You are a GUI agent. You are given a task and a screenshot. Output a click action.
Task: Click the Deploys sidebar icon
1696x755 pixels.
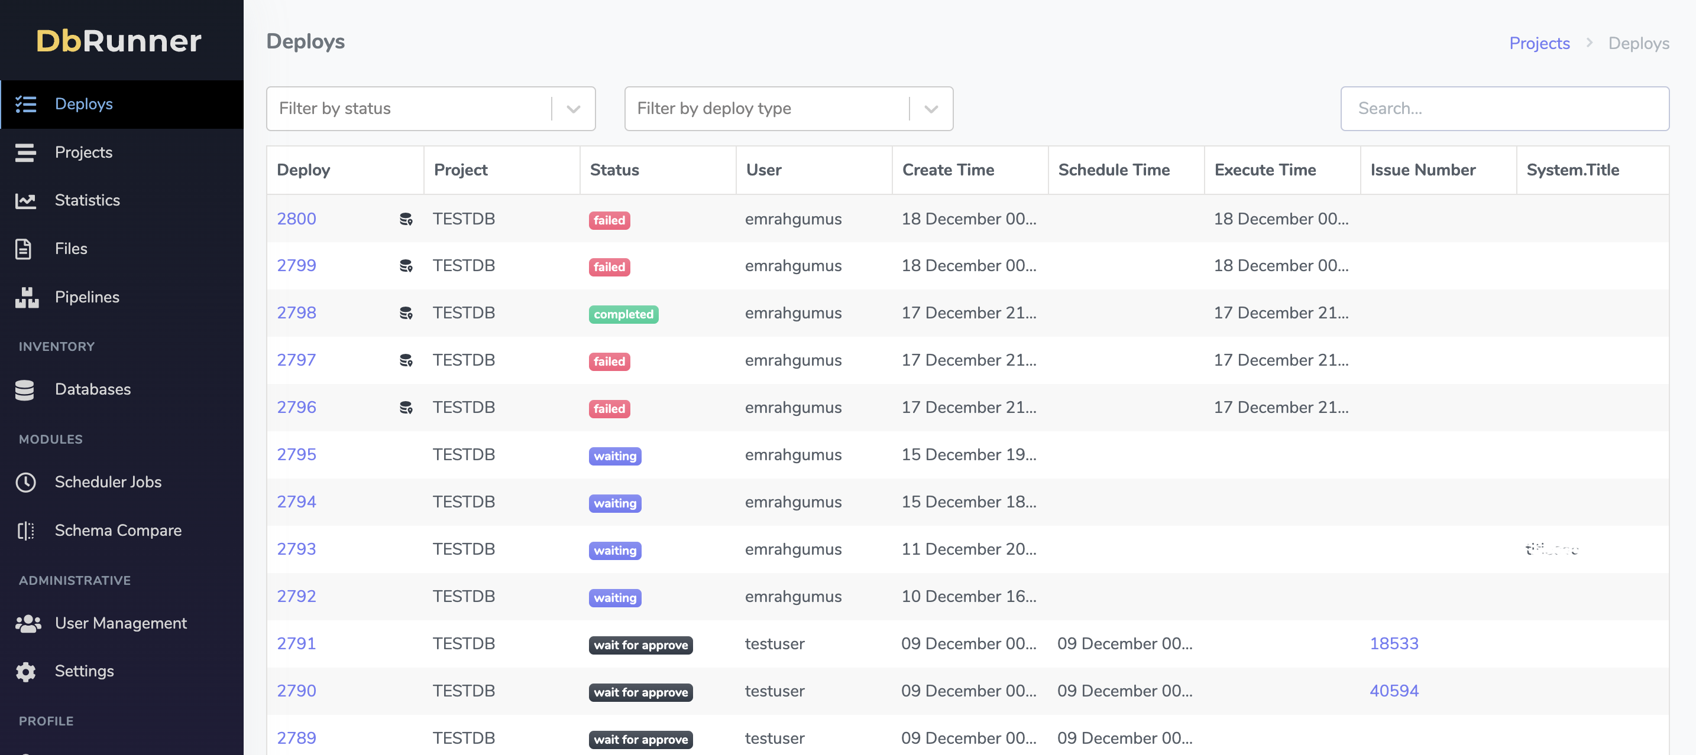coord(25,104)
